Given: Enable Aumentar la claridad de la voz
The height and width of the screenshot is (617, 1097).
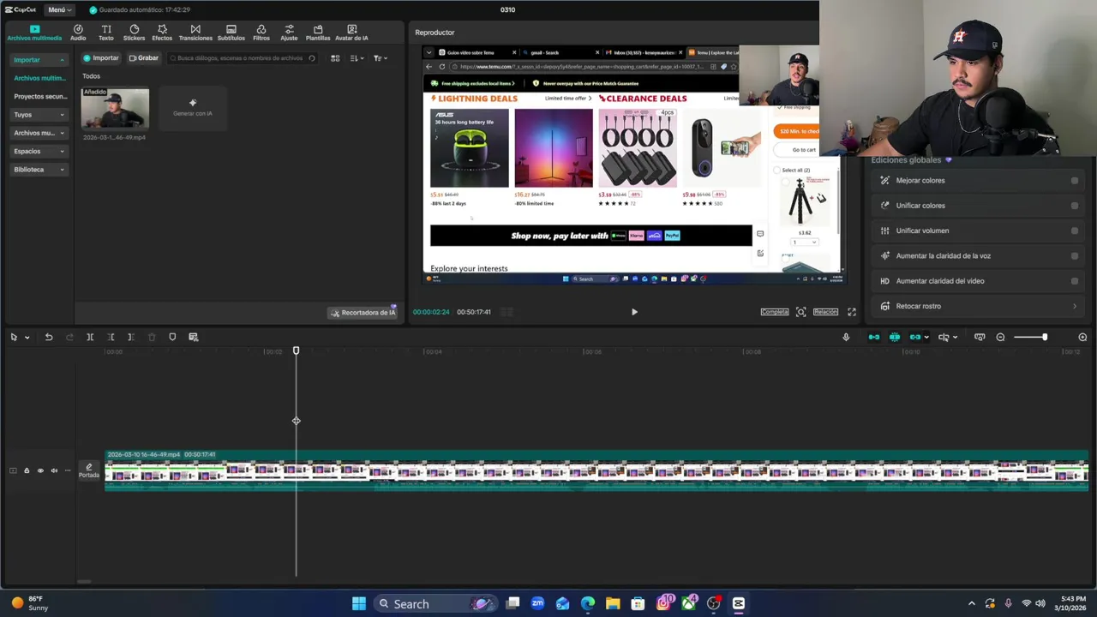Looking at the screenshot, I should pos(1075,255).
